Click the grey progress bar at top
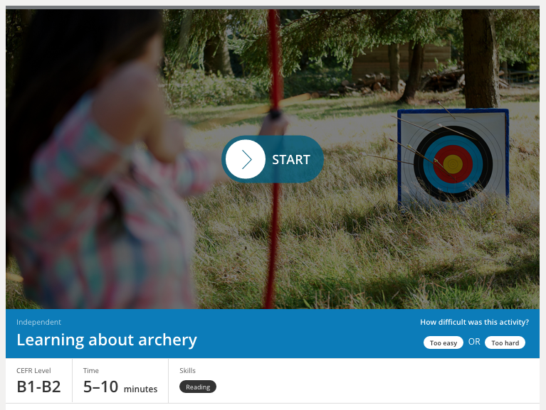The image size is (546, 410). tap(273, 7)
